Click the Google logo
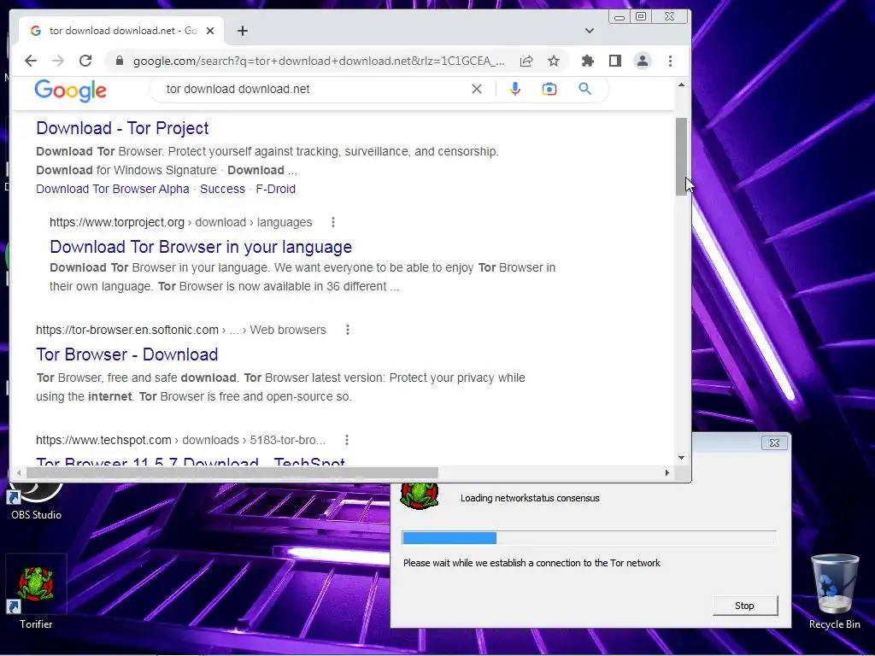875x656 pixels. click(70, 91)
